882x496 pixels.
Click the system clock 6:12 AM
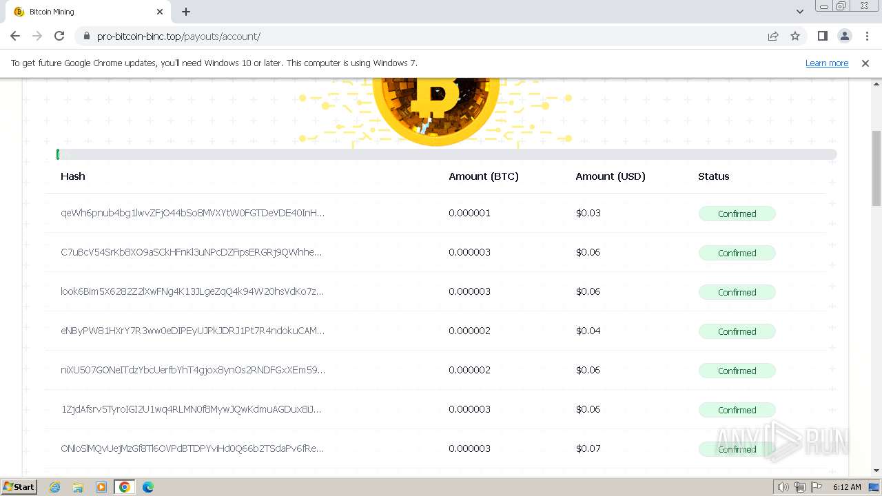(x=847, y=487)
